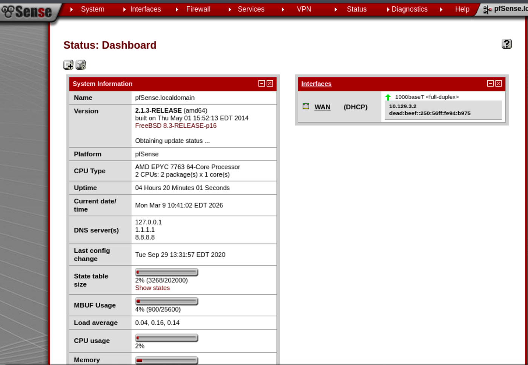Open the System menu

[92, 9]
